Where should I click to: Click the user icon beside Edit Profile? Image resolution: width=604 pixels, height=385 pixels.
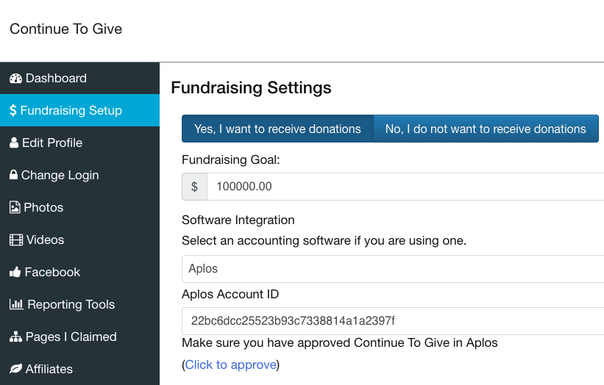tap(14, 143)
